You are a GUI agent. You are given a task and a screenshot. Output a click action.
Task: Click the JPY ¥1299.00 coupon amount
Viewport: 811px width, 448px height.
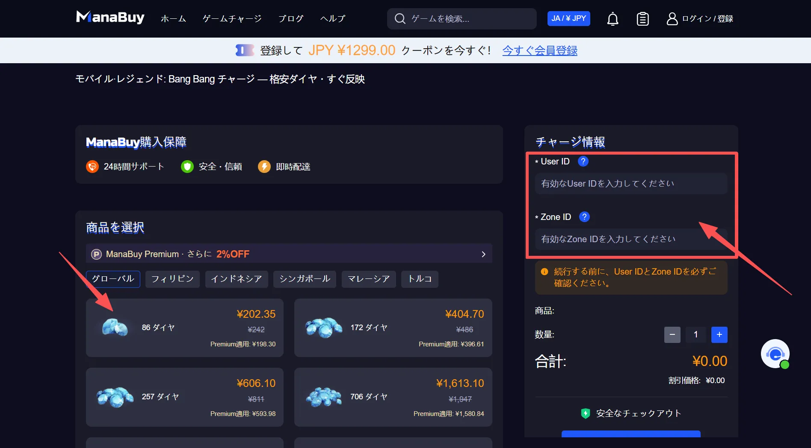[x=352, y=50]
